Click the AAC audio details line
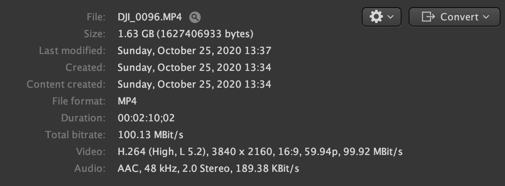Viewport: 505px width, 186px height. [208, 168]
